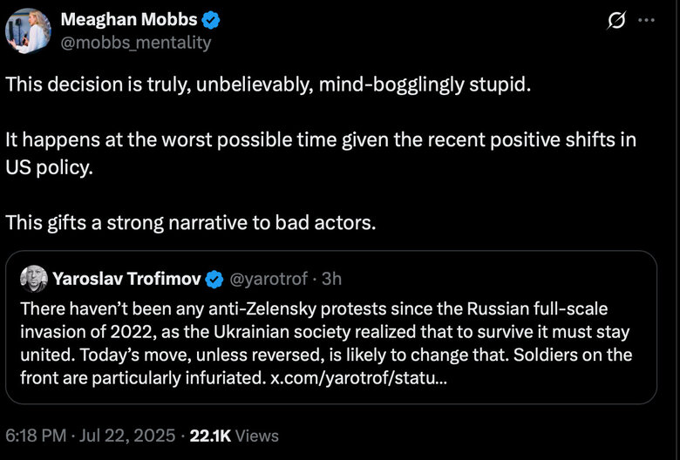Image resolution: width=680 pixels, height=460 pixels.
Task: Open the Meaghan Mobbs display name
Action: click(127, 20)
